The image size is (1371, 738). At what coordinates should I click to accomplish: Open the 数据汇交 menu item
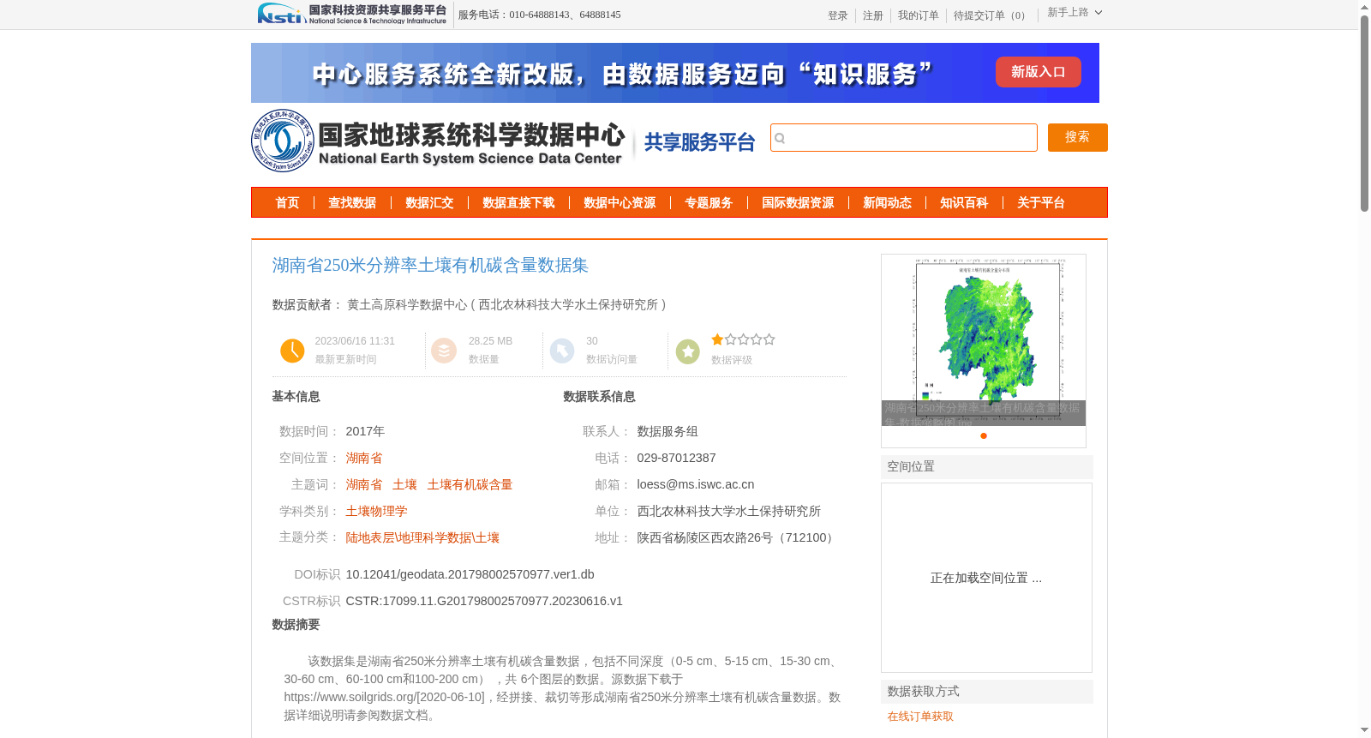pos(429,203)
